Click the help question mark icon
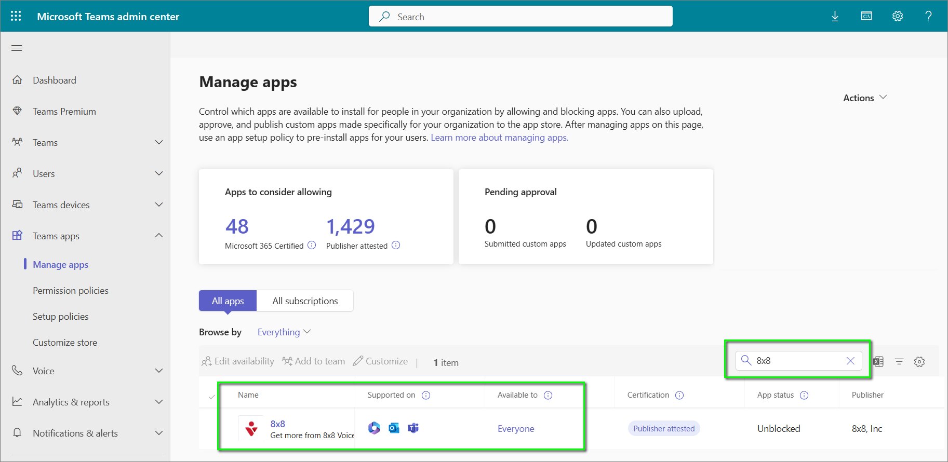The width and height of the screenshot is (948, 462). [928, 16]
